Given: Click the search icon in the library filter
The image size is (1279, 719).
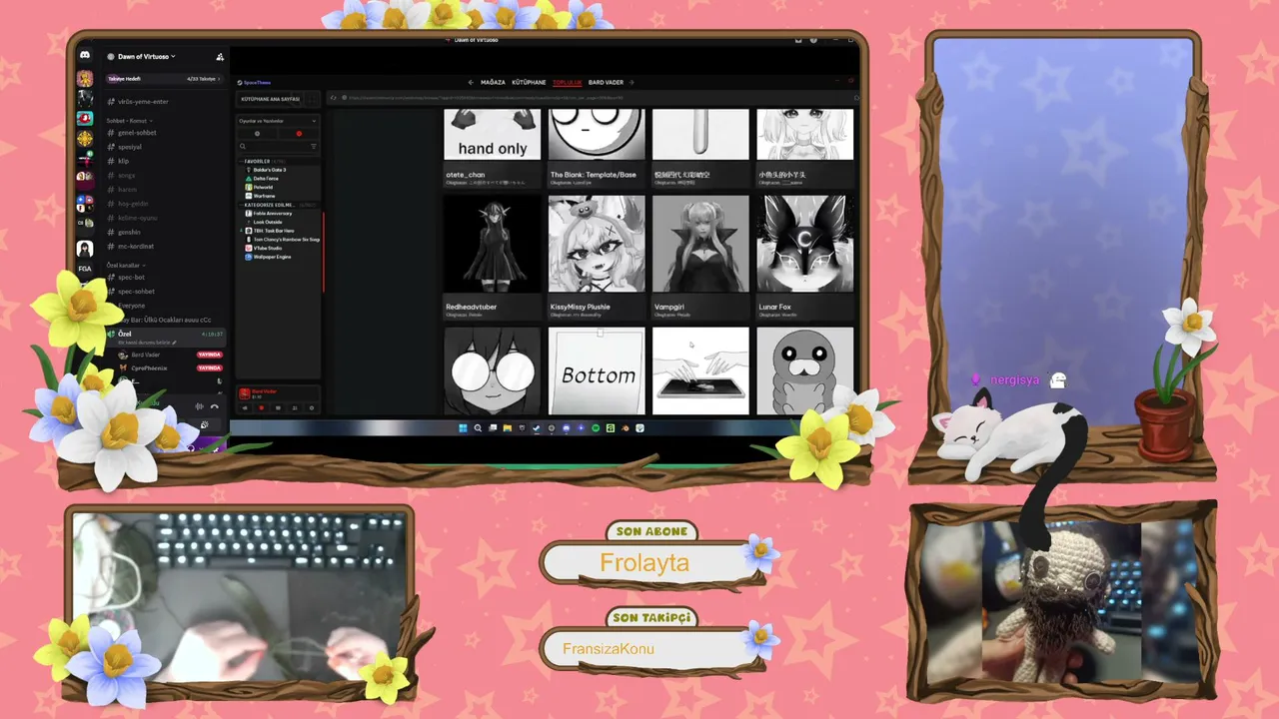Looking at the screenshot, I should 243,147.
